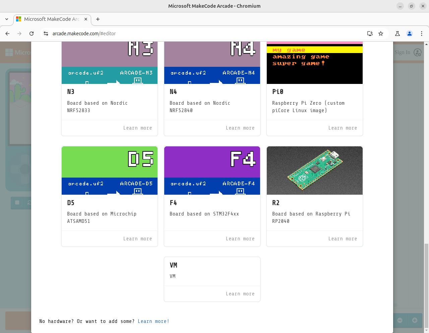Click the VM card title

pos(173,265)
